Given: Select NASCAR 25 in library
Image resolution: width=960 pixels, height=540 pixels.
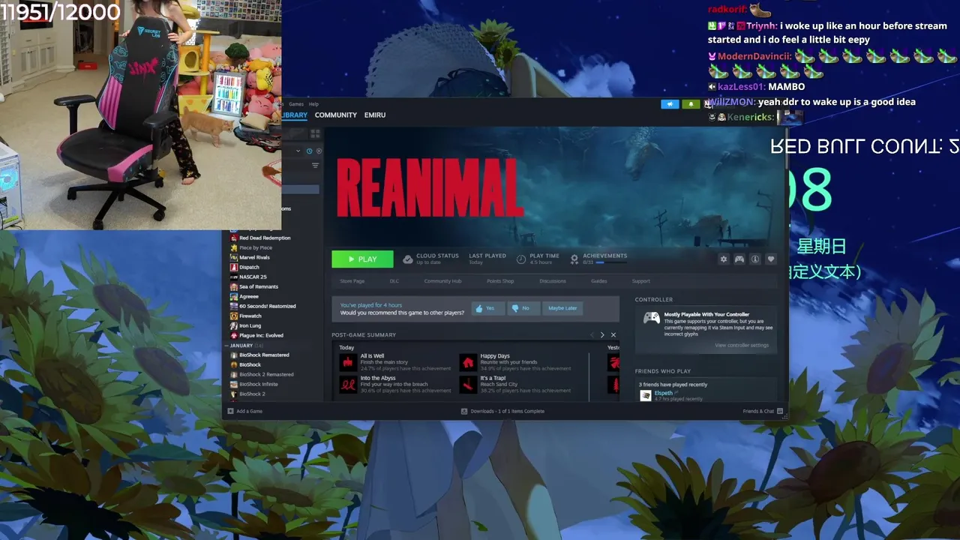Looking at the screenshot, I should point(248,277).
